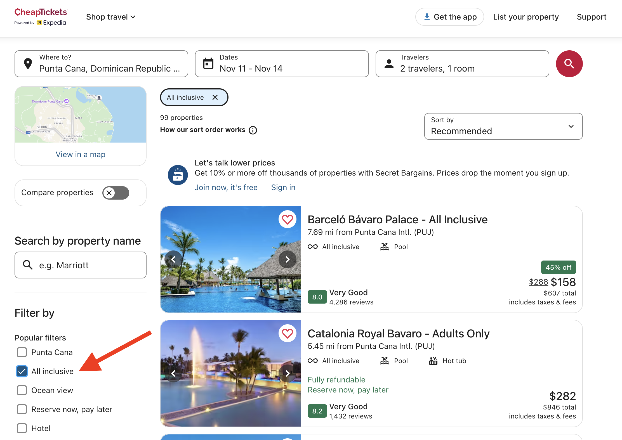Viewport: 622px width, 440px height.
Task: Click the Search by property name input
Action: [81, 265]
